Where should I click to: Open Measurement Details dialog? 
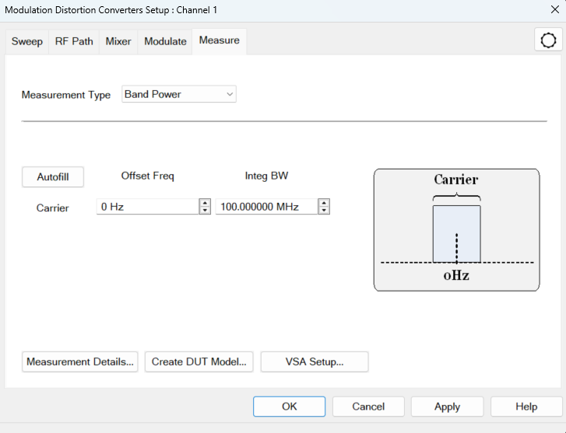pyautogui.click(x=80, y=361)
